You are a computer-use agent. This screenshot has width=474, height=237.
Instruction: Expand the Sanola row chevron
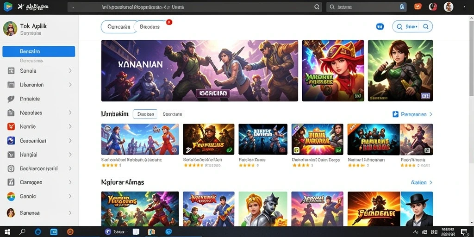[x=70, y=71]
